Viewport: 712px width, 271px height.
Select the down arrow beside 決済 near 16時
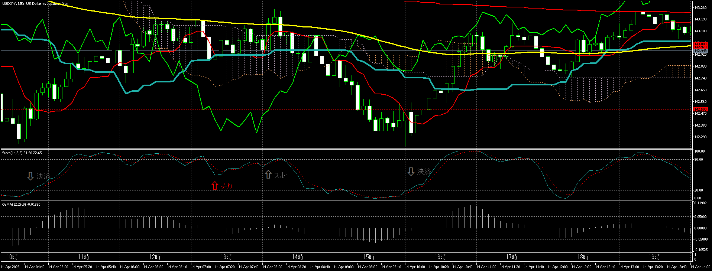411,172
